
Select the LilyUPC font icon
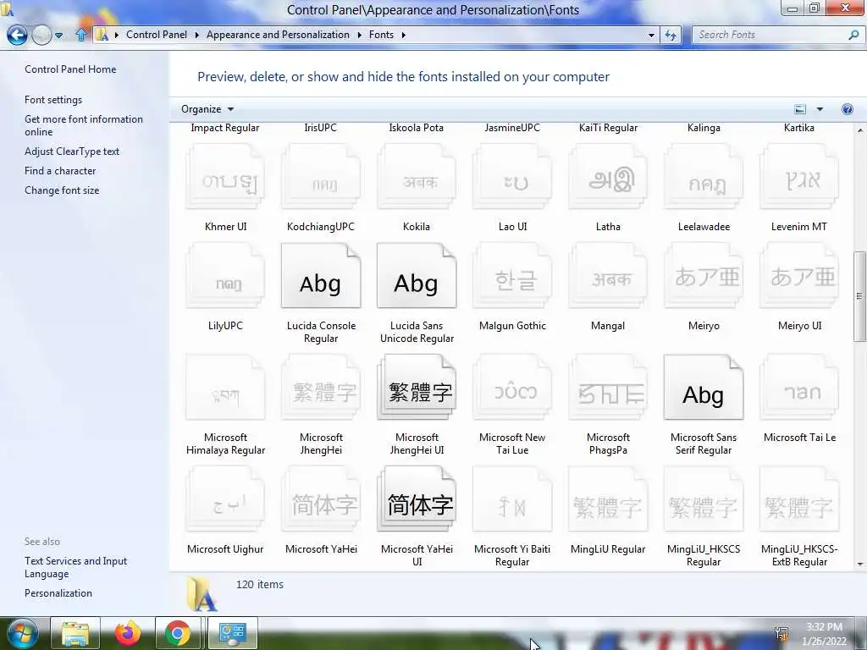[225, 276]
